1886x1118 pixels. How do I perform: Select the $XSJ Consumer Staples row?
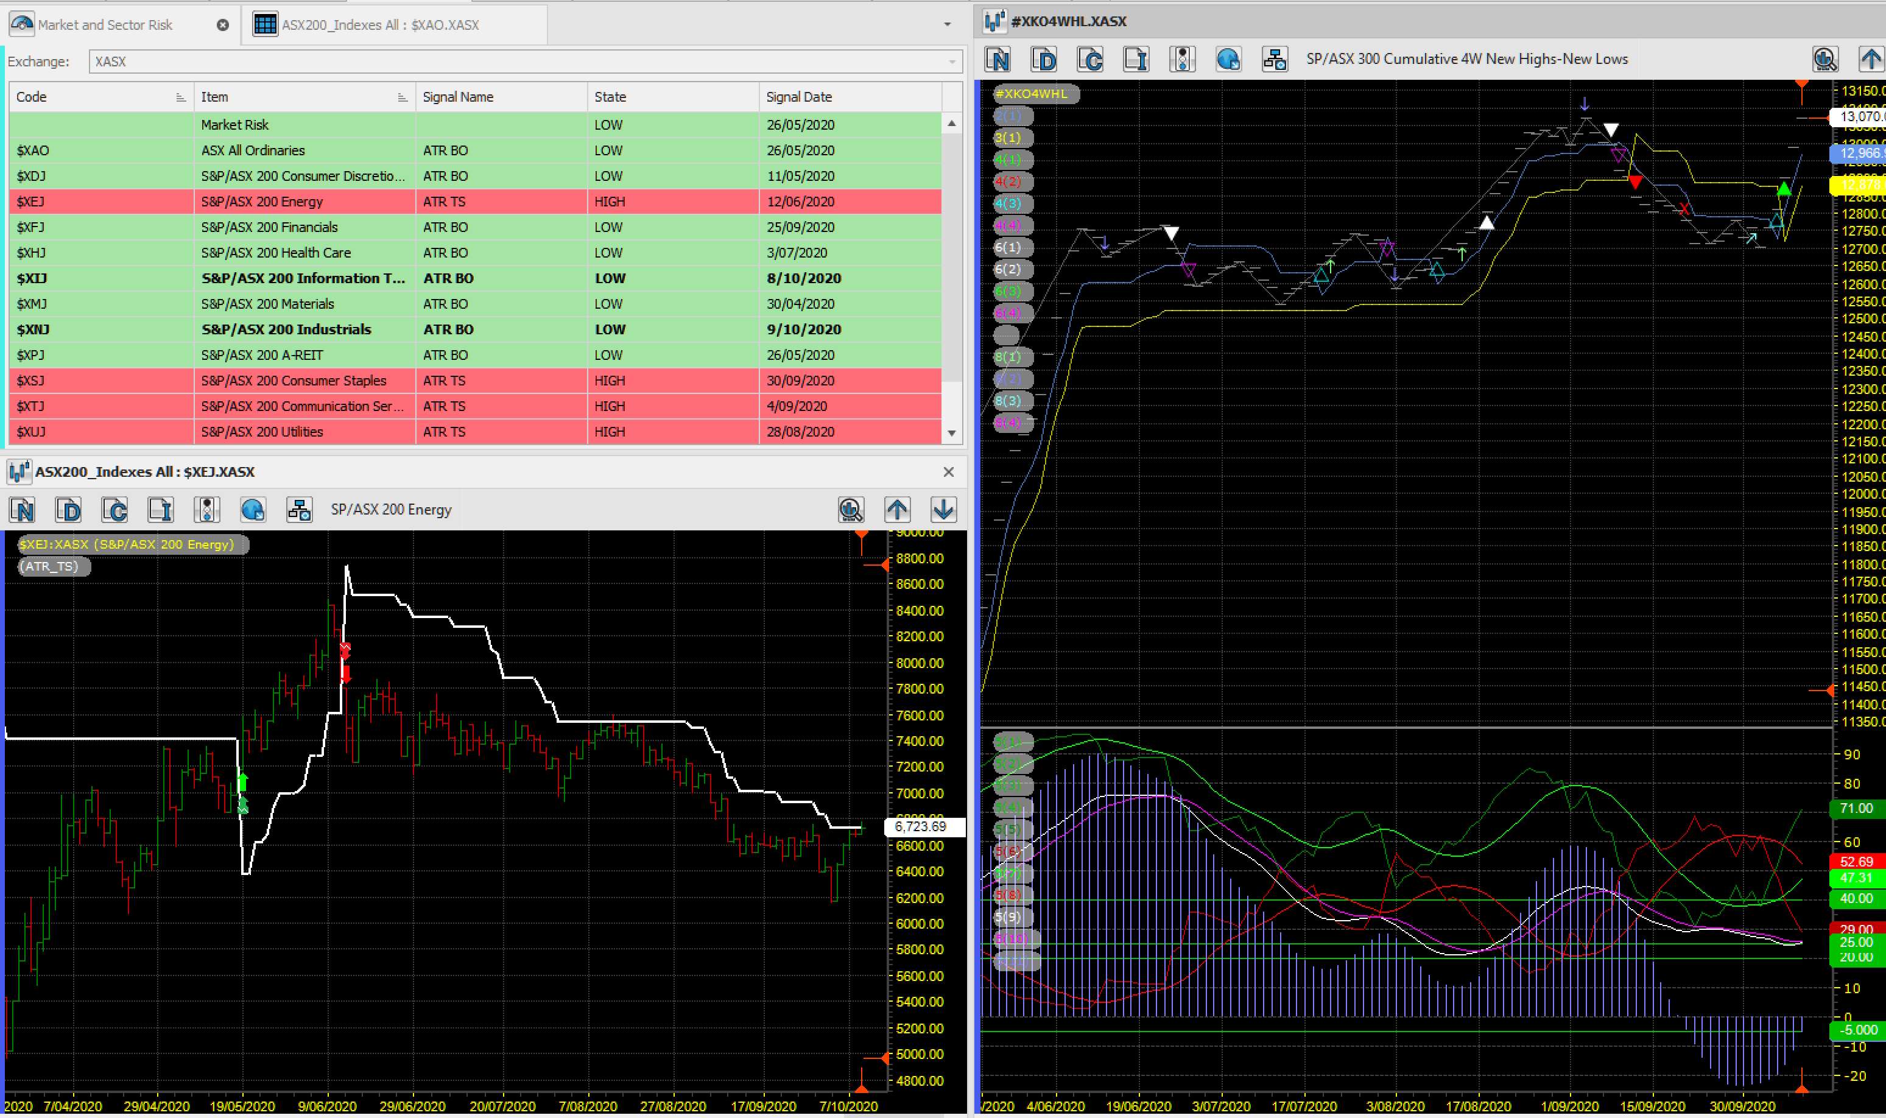475,381
